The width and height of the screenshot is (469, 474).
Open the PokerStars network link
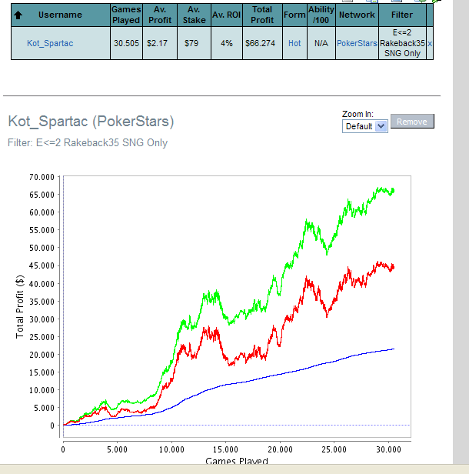pos(357,43)
